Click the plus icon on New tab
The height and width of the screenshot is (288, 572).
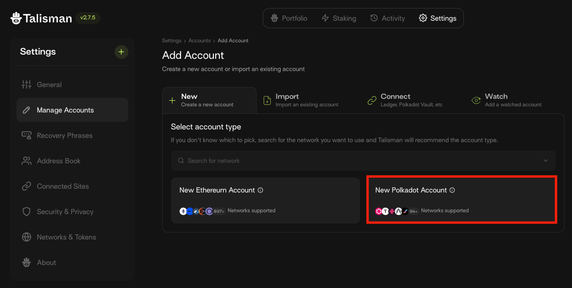pos(172,100)
